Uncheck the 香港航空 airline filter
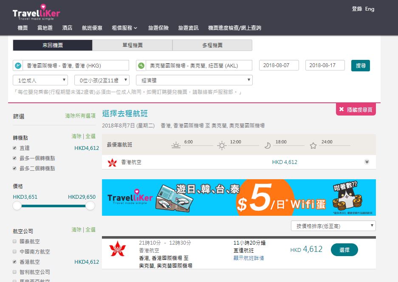 15,262
